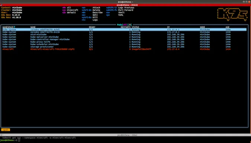
Task: Select the 'minecraft' namespace shortcut entry
Action: [x=70, y=10]
